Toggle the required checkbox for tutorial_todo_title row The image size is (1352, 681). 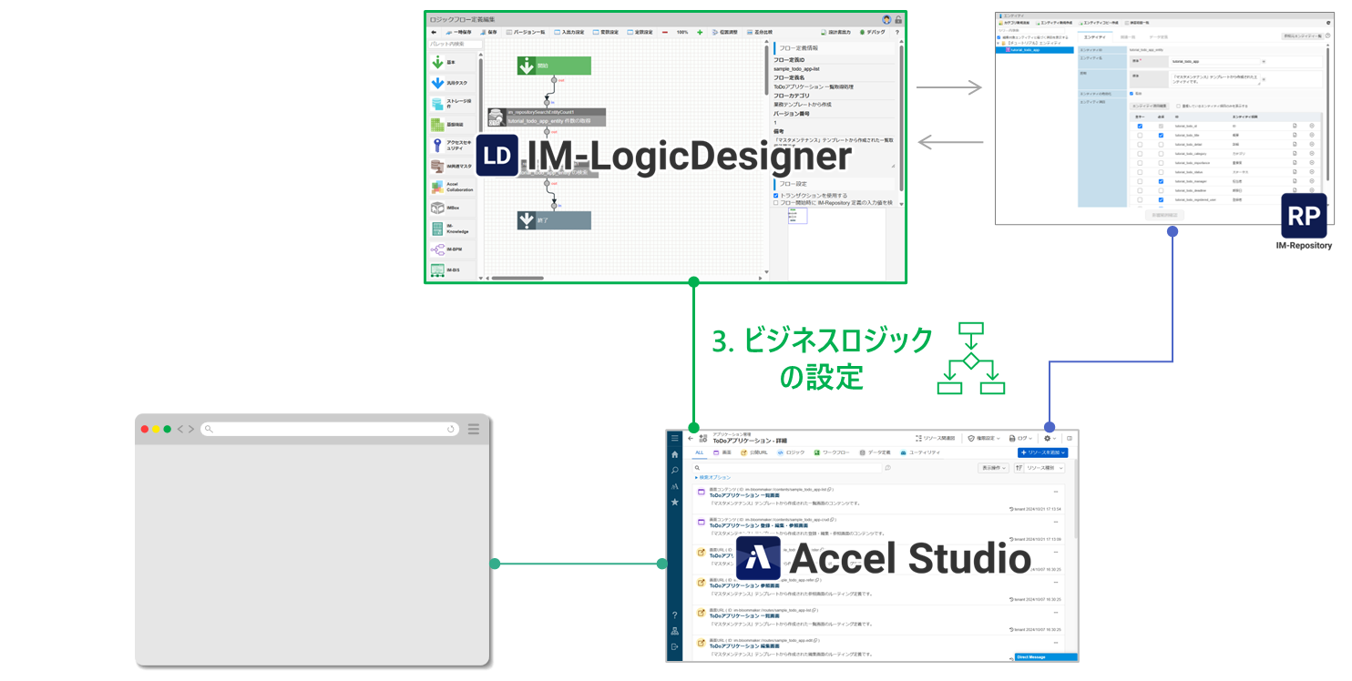pos(1160,136)
